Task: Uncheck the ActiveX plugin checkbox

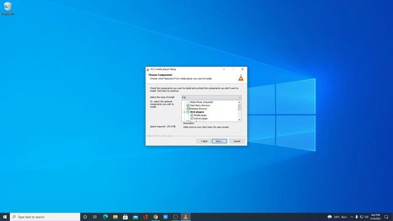Action: [192, 118]
